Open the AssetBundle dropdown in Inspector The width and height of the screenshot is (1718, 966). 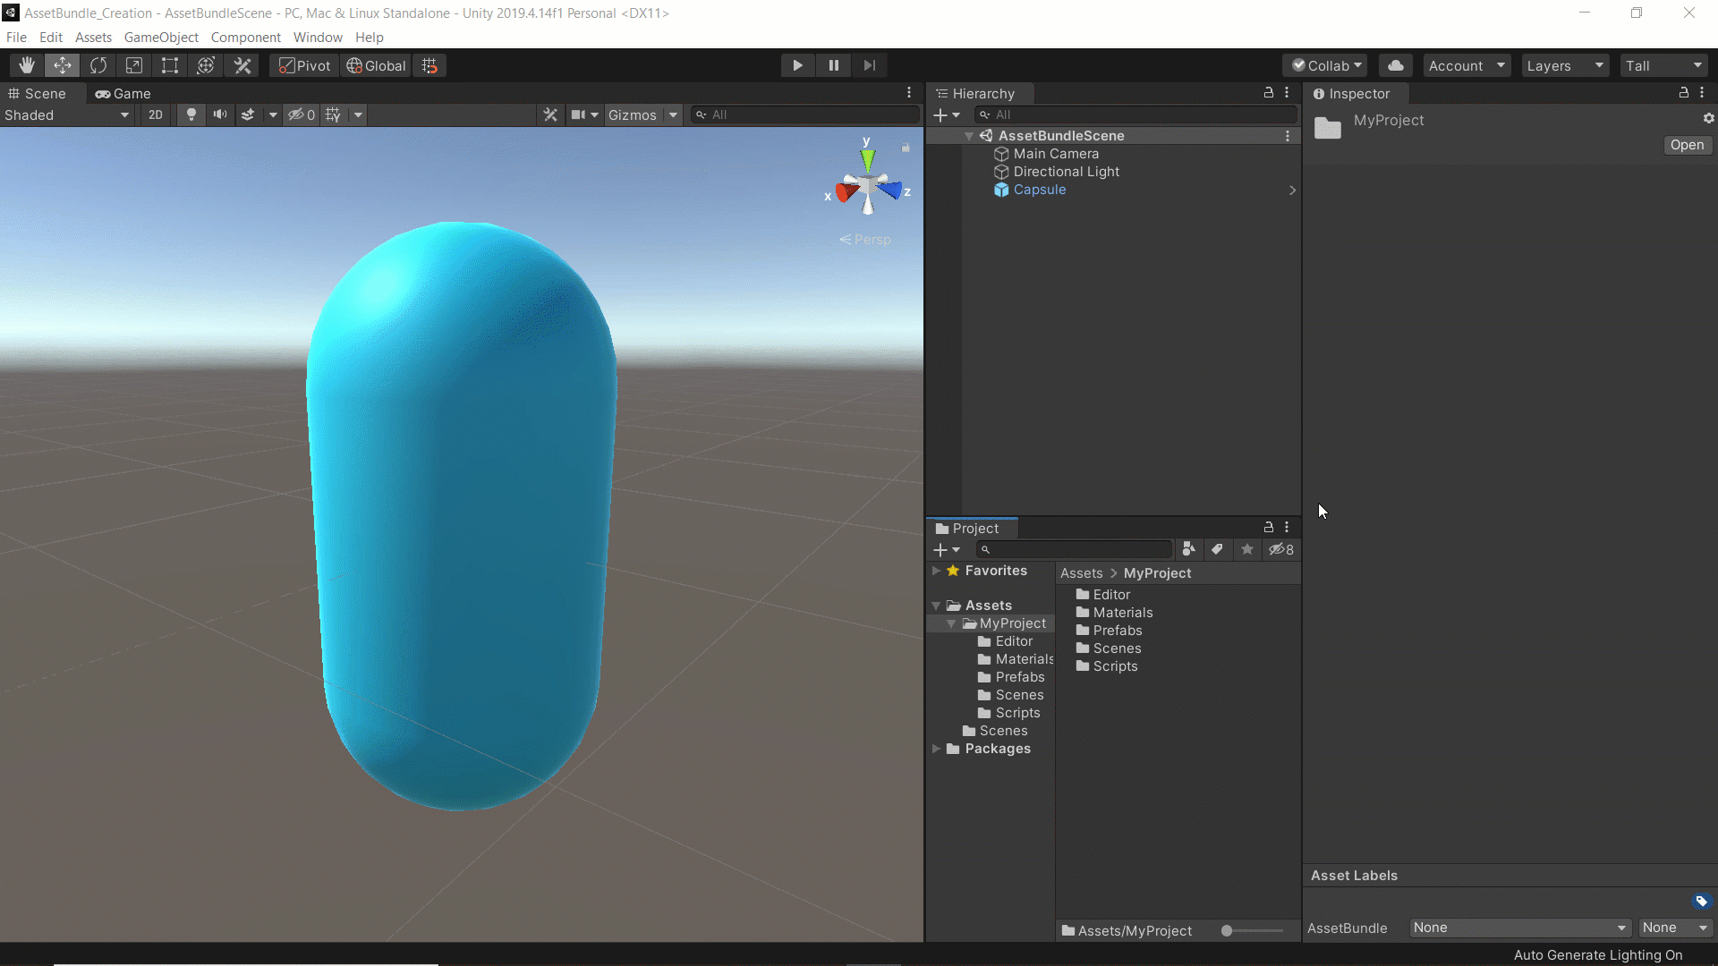pos(1517,927)
